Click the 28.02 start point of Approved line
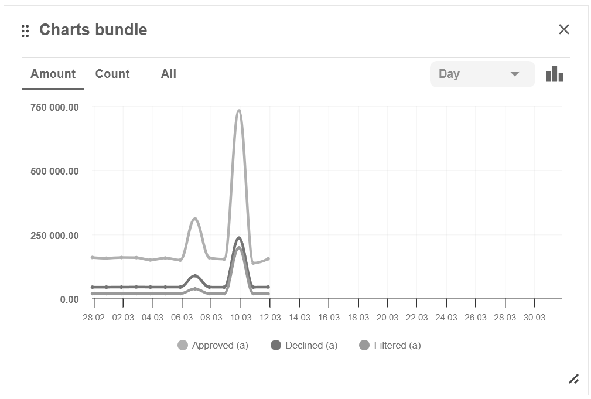Viewport: 591px width, 399px height. [x=93, y=257]
